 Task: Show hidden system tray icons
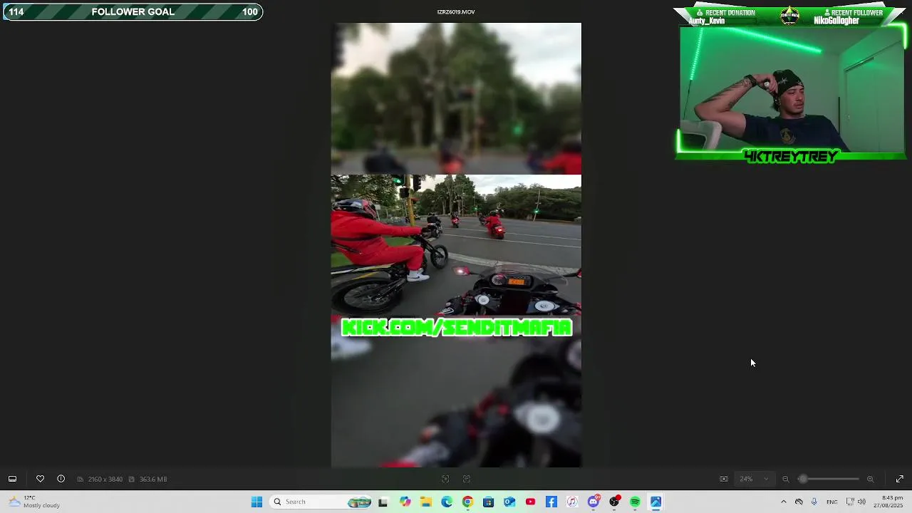(784, 502)
